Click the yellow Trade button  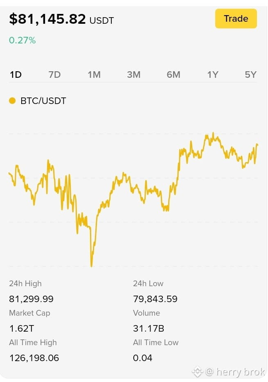click(236, 18)
